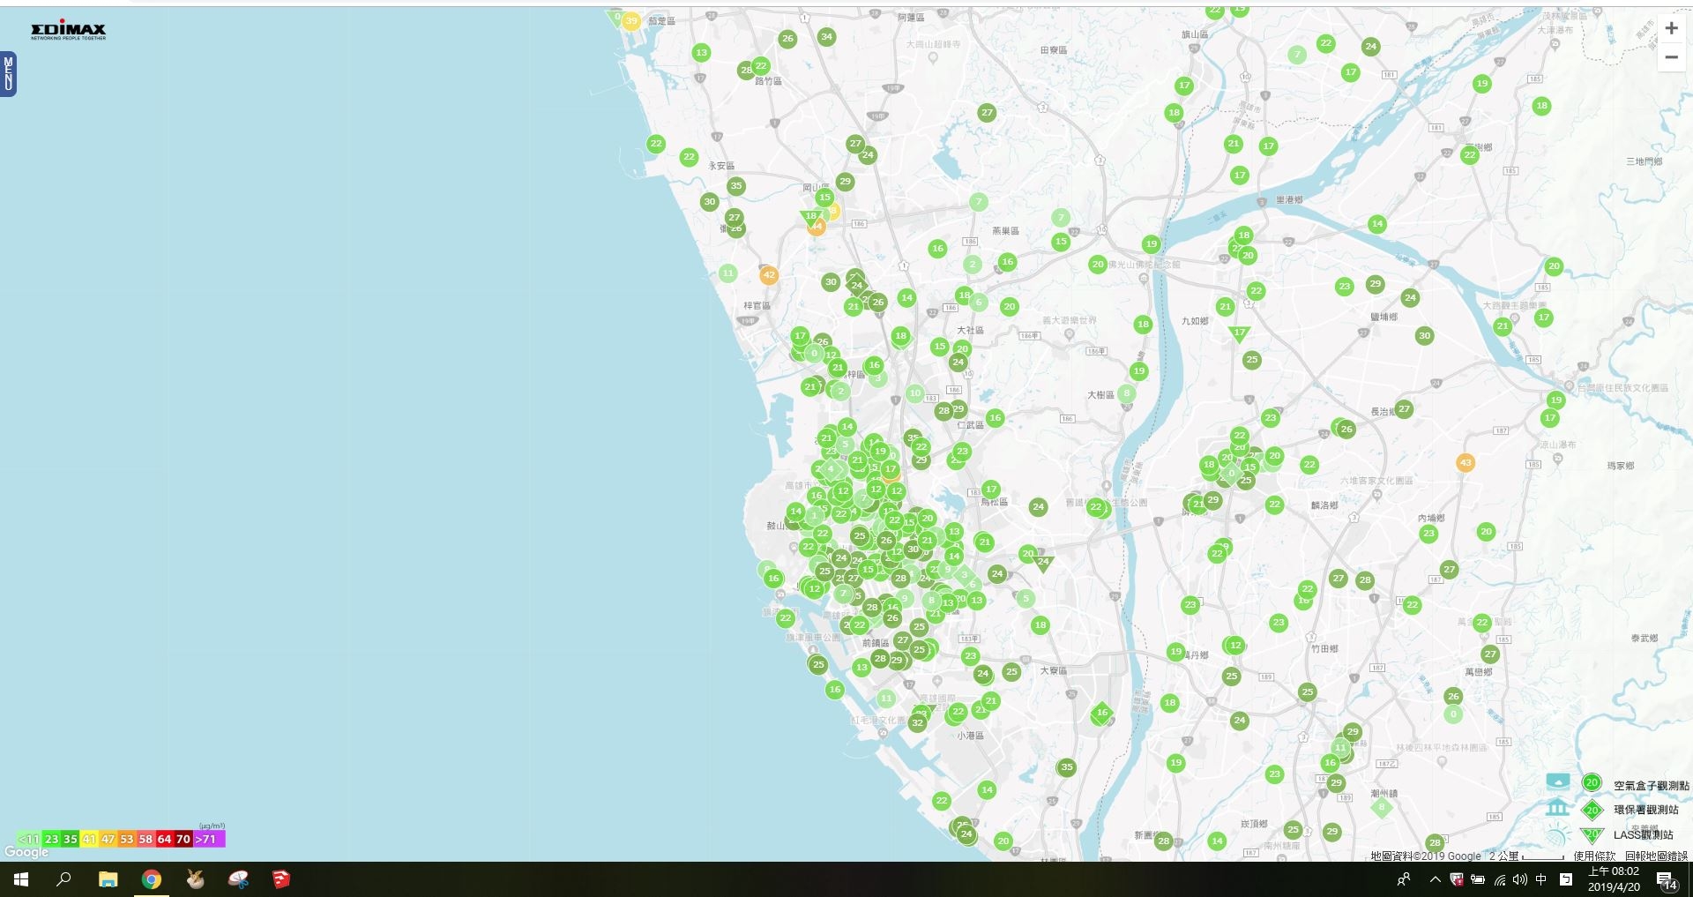The image size is (1693, 897).
Task: Zoom out the map with minus button
Action: [1671, 57]
